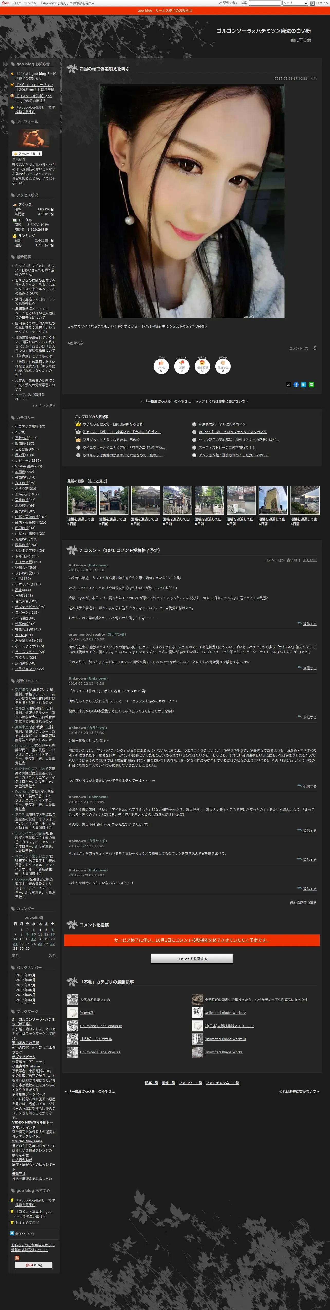The width and height of the screenshot is (330, 1310).
Task: Share the post on LINE
Action: pyautogui.click(x=311, y=385)
